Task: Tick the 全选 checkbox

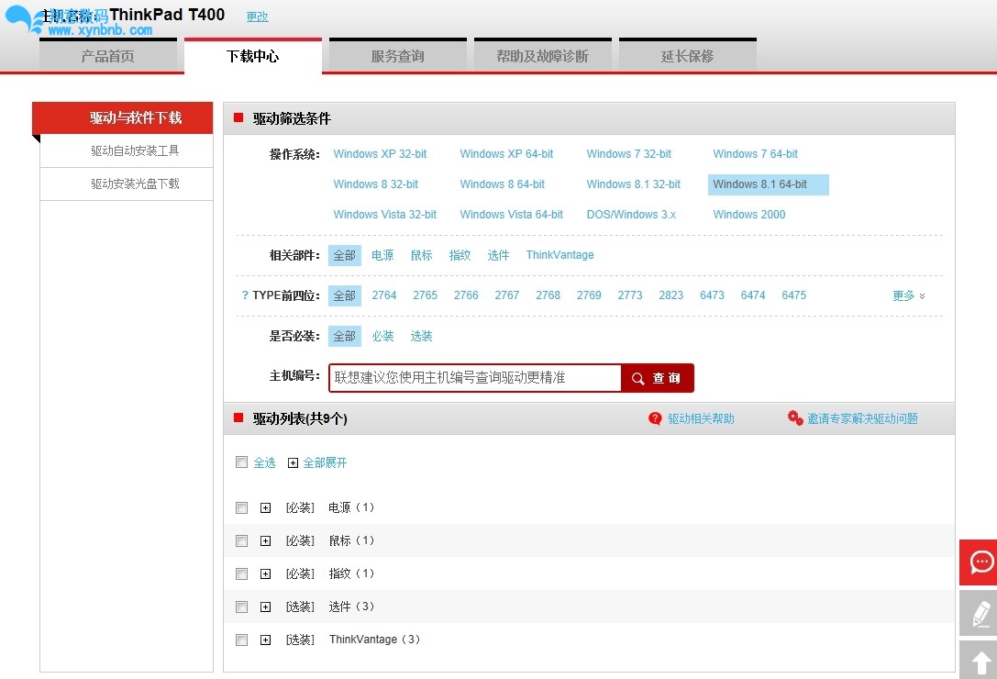Action: click(x=241, y=462)
